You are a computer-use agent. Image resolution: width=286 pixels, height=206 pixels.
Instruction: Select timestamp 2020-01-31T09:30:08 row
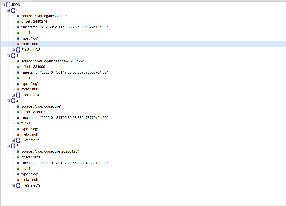(x=65, y=118)
